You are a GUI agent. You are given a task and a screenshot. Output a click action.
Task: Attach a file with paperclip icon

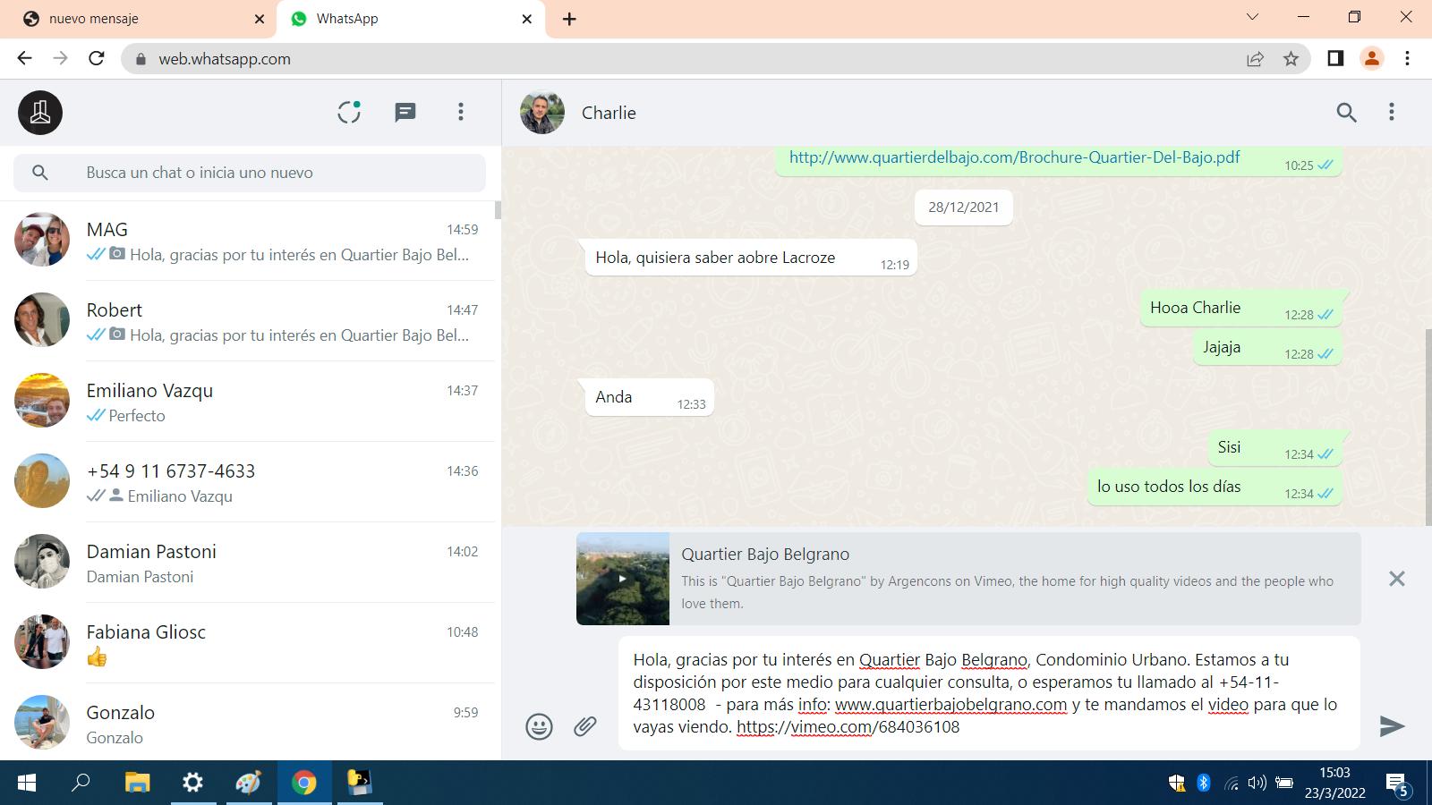pyautogui.click(x=584, y=726)
